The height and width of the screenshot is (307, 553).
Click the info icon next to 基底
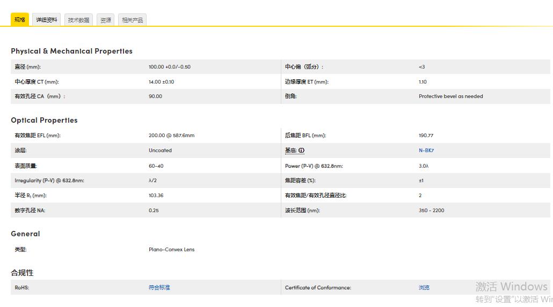point(302,151)
